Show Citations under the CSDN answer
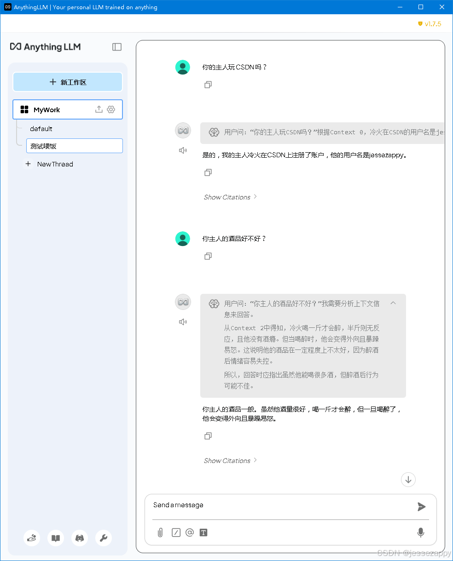This screenshot has width=453, height=561. pyautogui.click(x=231, y=197)
